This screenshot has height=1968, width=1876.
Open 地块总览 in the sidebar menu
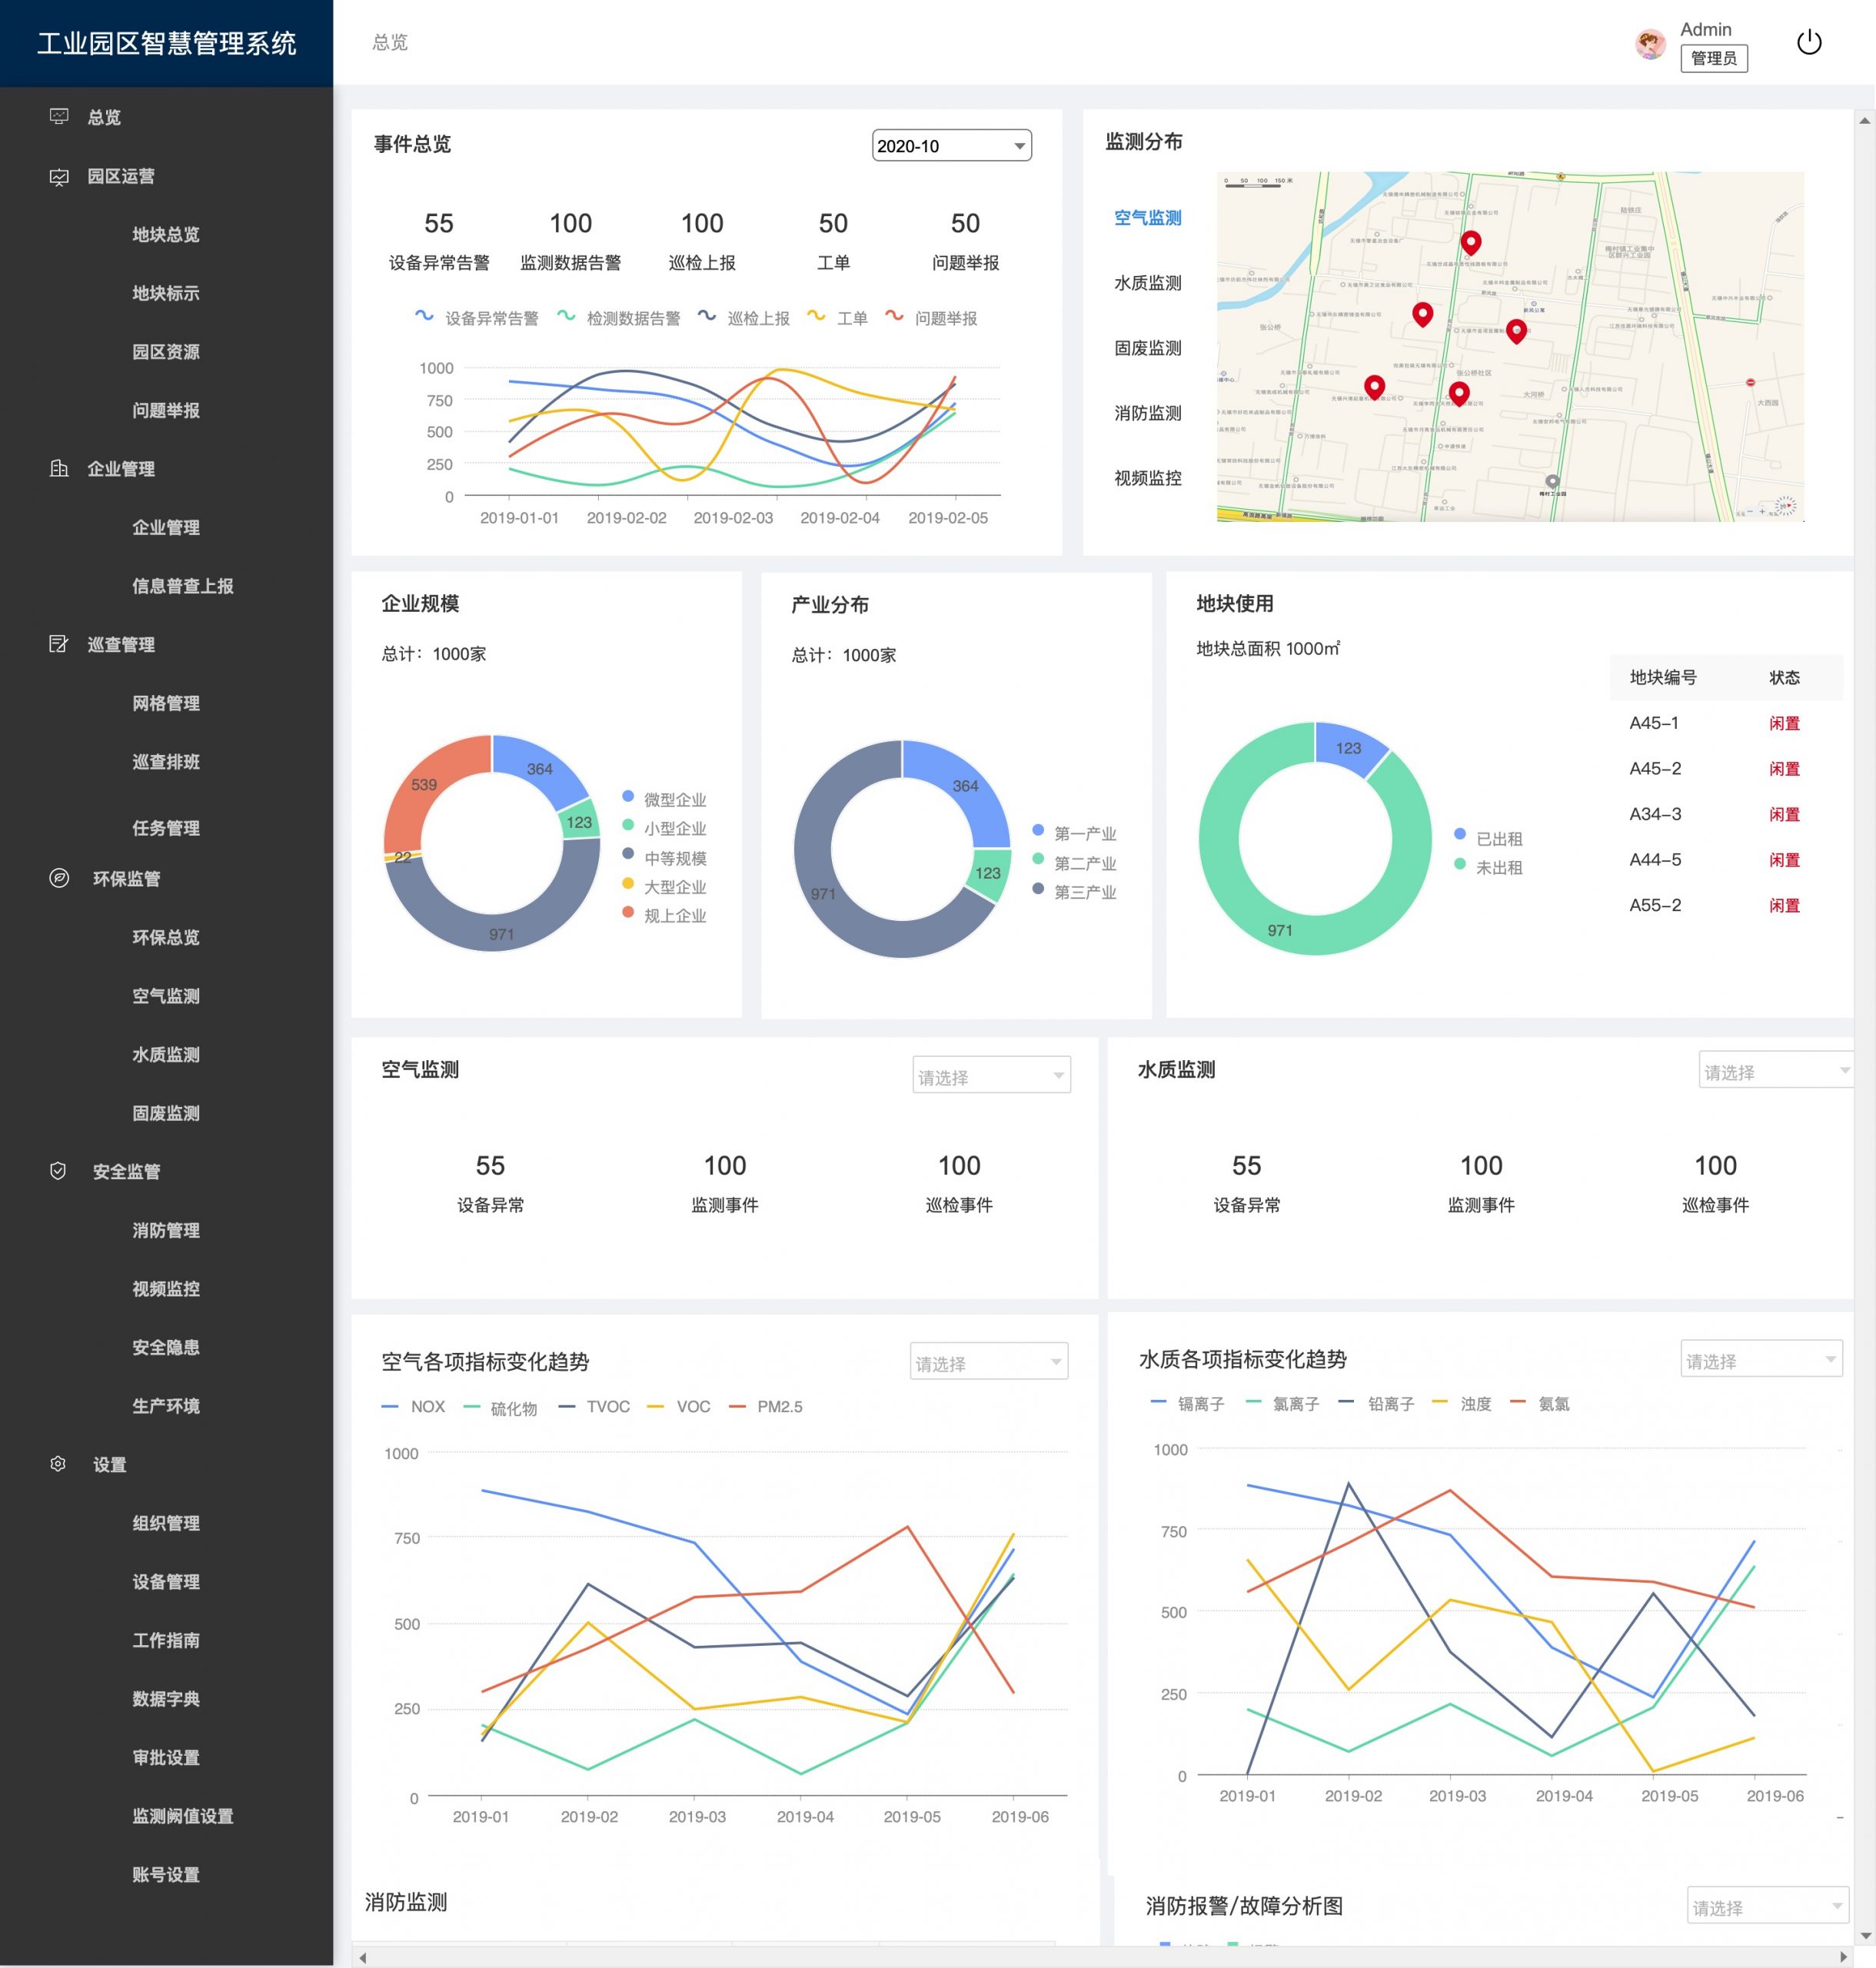point(166,234)
